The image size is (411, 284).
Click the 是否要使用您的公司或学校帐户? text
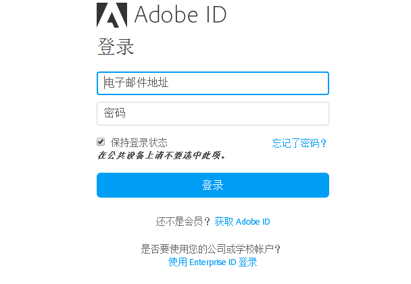click(211, 249)
